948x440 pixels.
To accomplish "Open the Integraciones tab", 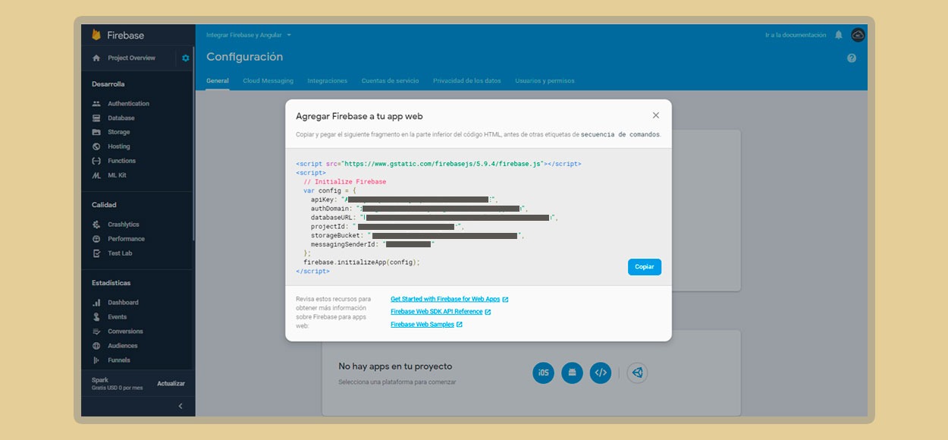I will click(x=328, y=80).
